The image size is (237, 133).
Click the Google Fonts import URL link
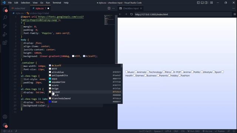point(52,18)
